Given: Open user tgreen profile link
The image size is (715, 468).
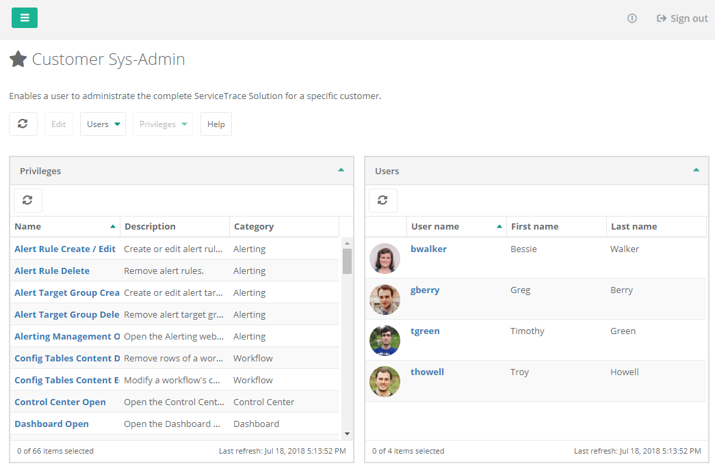Looking at the screenshot, I should pos(425,331).
